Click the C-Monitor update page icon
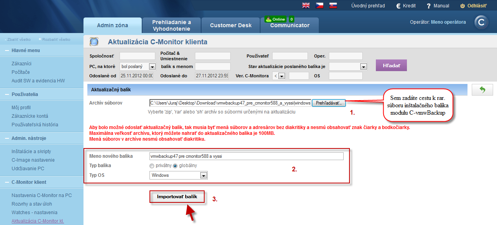 point(94,42)
